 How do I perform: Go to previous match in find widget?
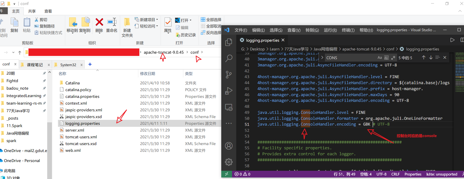click(424, 58)
